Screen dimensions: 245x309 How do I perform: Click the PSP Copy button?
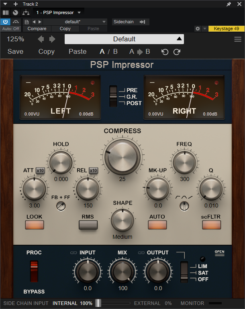point(46,52)
